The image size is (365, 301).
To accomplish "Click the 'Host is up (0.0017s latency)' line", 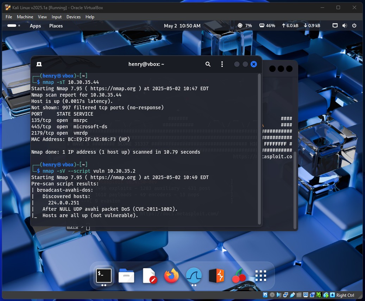I will coord(72,101).
